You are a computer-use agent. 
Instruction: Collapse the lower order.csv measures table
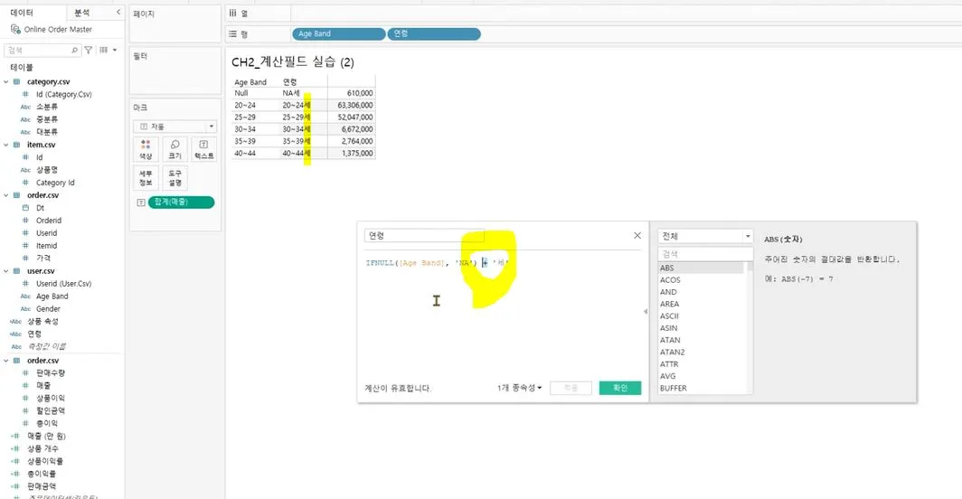[6, 361]
